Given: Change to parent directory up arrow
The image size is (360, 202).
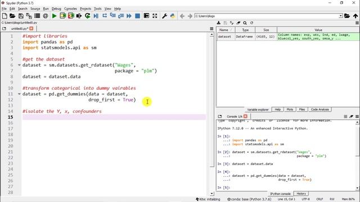Looking at the screenshot, I should pyautogui.click(x=355, y=16).
